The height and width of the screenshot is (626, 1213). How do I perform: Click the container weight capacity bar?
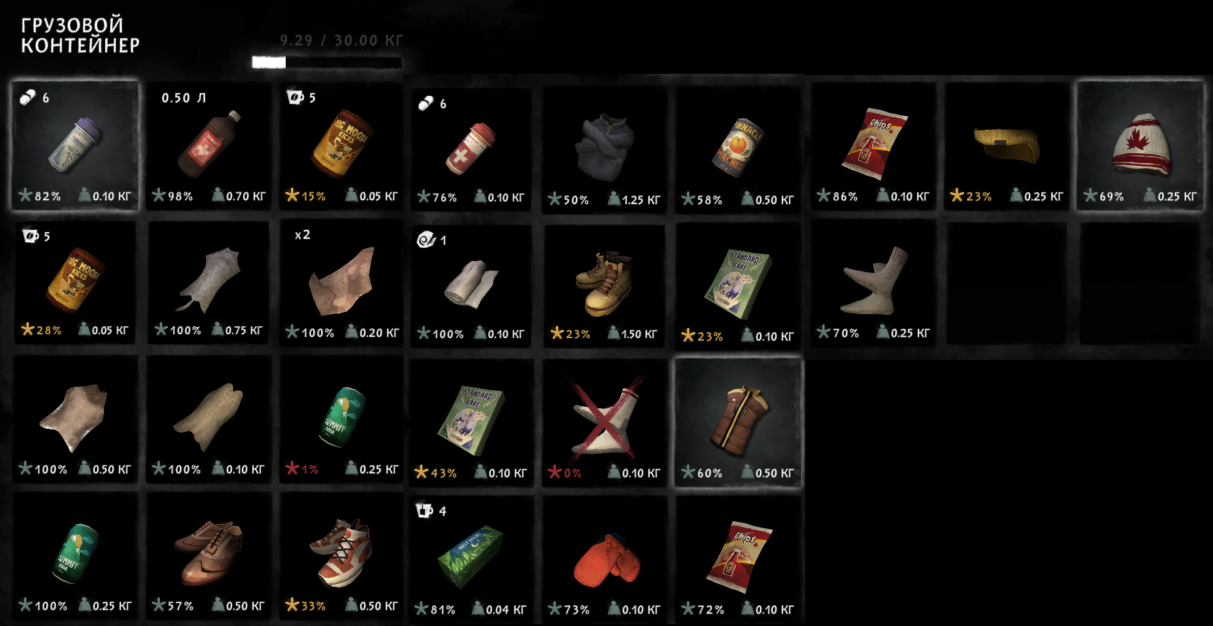(326, 62)
